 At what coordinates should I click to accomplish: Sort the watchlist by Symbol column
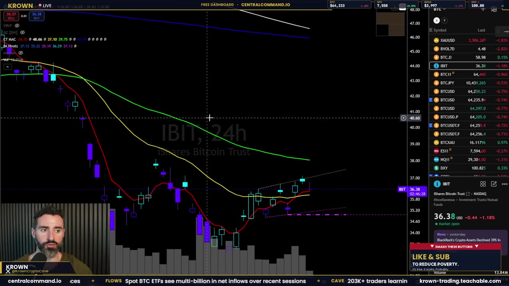click(440, 30)
